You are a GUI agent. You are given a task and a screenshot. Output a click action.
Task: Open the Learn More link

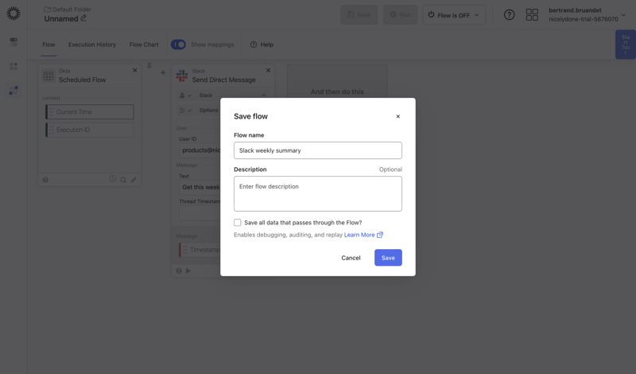tap(359, 235)
